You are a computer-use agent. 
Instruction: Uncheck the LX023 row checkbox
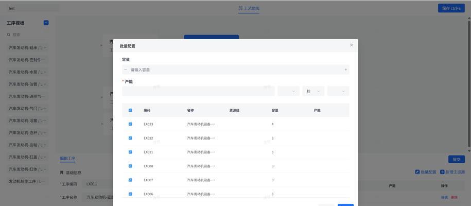(x=130, y=124)
